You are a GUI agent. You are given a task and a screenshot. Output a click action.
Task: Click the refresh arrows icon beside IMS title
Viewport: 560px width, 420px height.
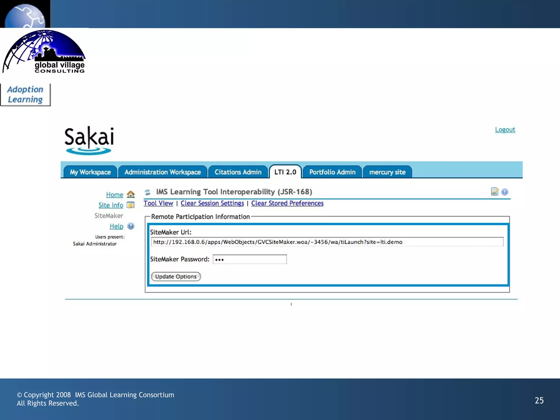click(148, 192)
